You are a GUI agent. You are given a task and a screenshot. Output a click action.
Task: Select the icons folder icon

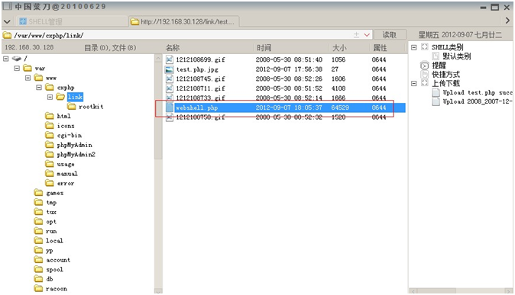pyautogui.click(x=50, y=126)
